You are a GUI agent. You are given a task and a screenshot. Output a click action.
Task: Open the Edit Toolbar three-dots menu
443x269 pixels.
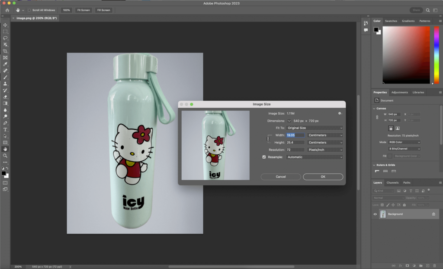click(5, 163)
